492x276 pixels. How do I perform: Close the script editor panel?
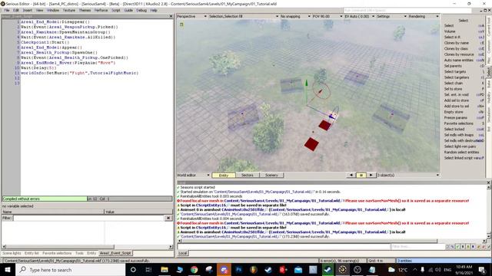tap(171, 16)
